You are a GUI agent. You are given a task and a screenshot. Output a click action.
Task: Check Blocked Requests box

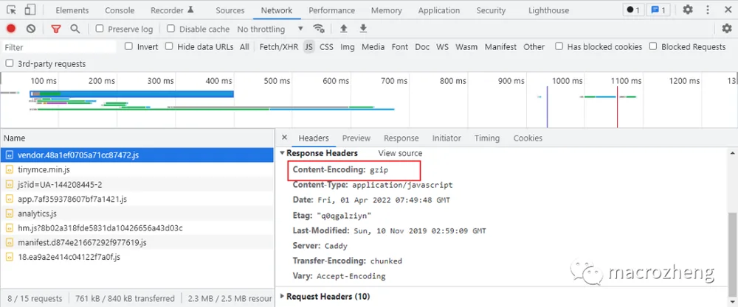[x=653, y=46]
